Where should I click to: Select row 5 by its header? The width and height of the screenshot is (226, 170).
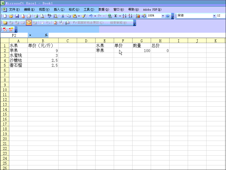pyautogui.click(x=5, y=65)
